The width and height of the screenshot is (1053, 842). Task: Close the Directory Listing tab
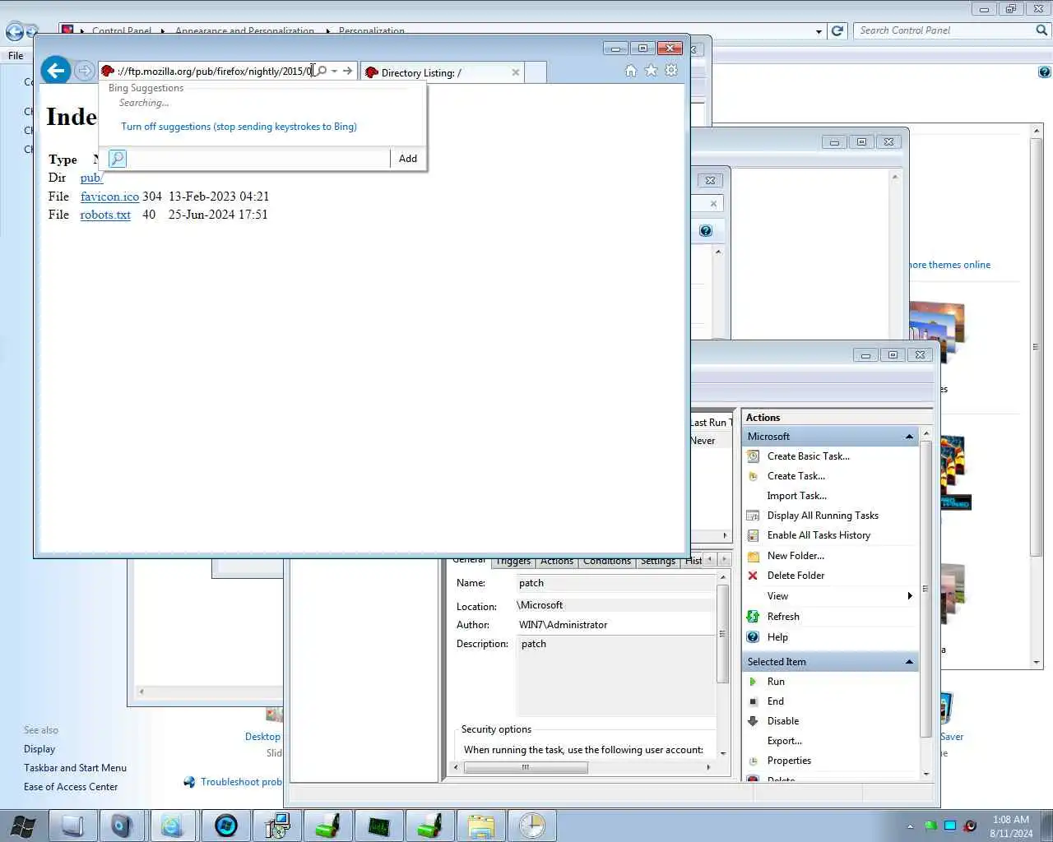(515, 72)
